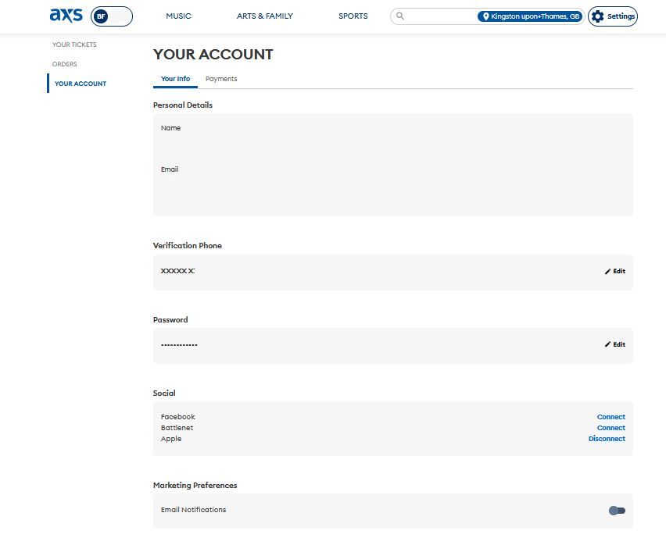
Task: Open the ARTS & FAMILY category menu
Action: coord(264,16)
